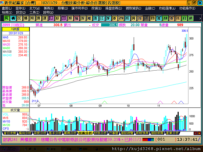This screenshot has height=152, width=203.
Task: Click the home icon in toolbar
Action: (13, 18)
